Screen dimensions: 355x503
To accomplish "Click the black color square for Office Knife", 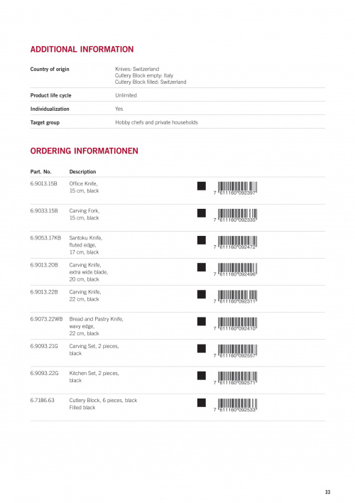I will (x=202, y=185).
